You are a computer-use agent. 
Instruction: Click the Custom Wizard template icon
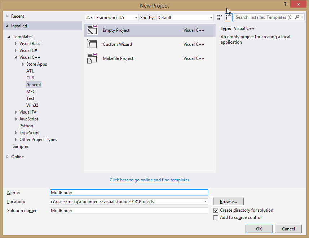pos(92,44)
